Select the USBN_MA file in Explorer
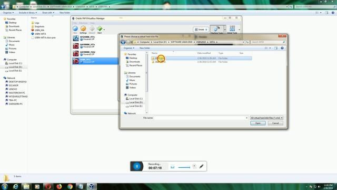 point(38,30)
